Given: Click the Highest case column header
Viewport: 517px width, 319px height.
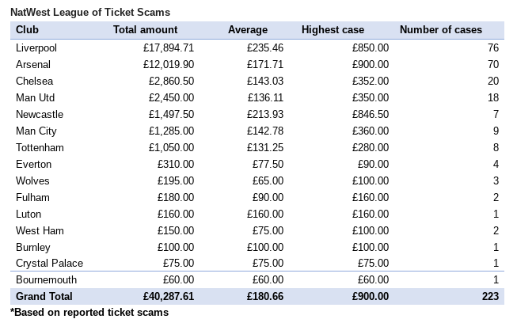Looking at the screenshot, I should (333, 30).
